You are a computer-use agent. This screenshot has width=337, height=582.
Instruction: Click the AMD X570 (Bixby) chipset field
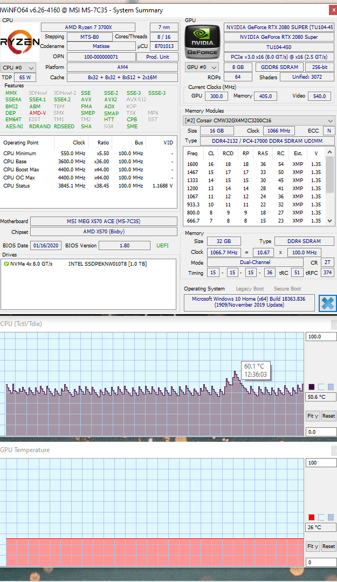(104, 231)
